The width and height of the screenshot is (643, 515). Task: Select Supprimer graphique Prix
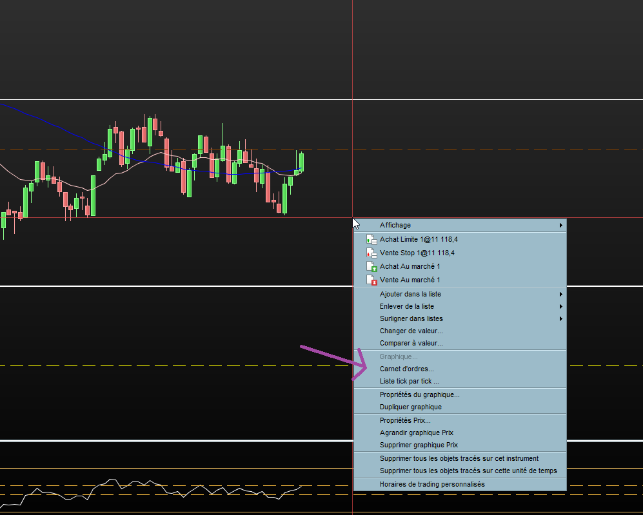click(x=419, y=445)
